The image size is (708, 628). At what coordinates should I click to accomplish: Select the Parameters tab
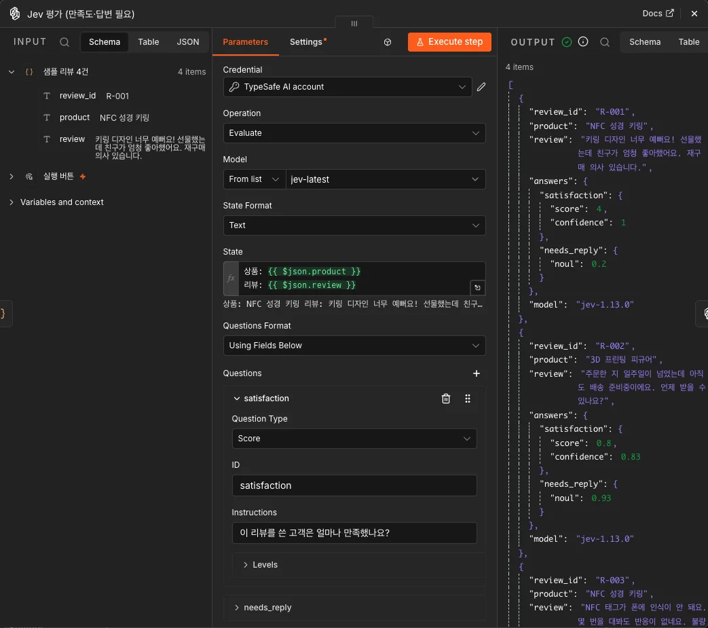click(245, 42)
